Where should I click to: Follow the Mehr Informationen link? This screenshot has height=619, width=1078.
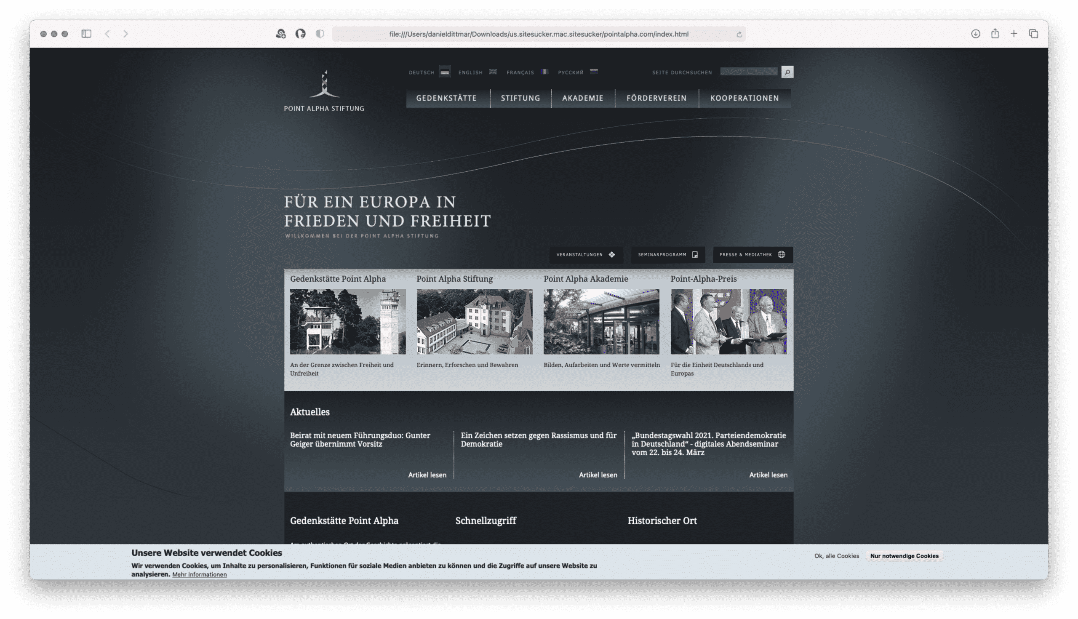point(199,574)
